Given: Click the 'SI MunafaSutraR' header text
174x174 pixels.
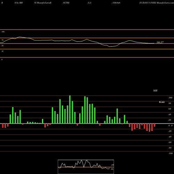Looking at the screenshot, I should 43,3.
